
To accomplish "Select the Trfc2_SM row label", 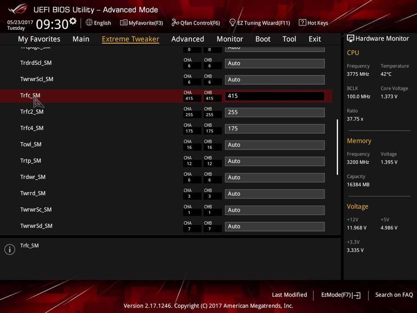I will point(32,112).
